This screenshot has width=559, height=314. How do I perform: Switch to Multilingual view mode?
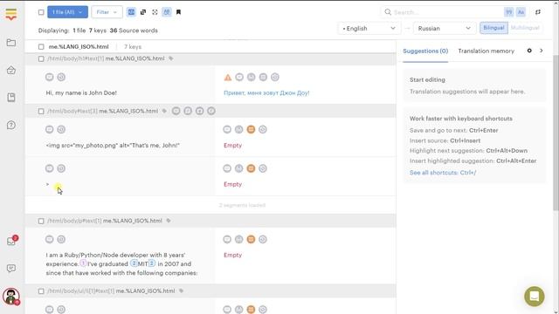coord(525,28)
